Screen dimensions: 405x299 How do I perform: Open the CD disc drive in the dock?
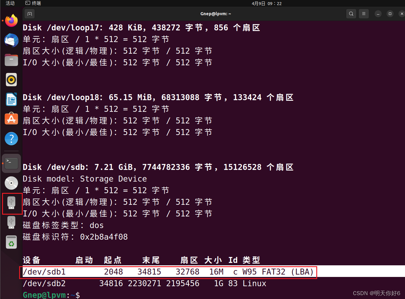pos(11,183)
